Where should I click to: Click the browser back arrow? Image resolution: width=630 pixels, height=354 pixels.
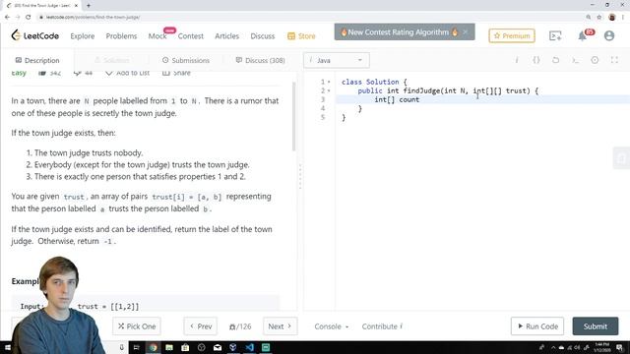coord(7,18)
